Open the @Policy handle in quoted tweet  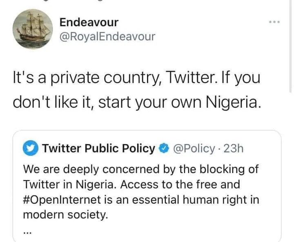(194, 149)
